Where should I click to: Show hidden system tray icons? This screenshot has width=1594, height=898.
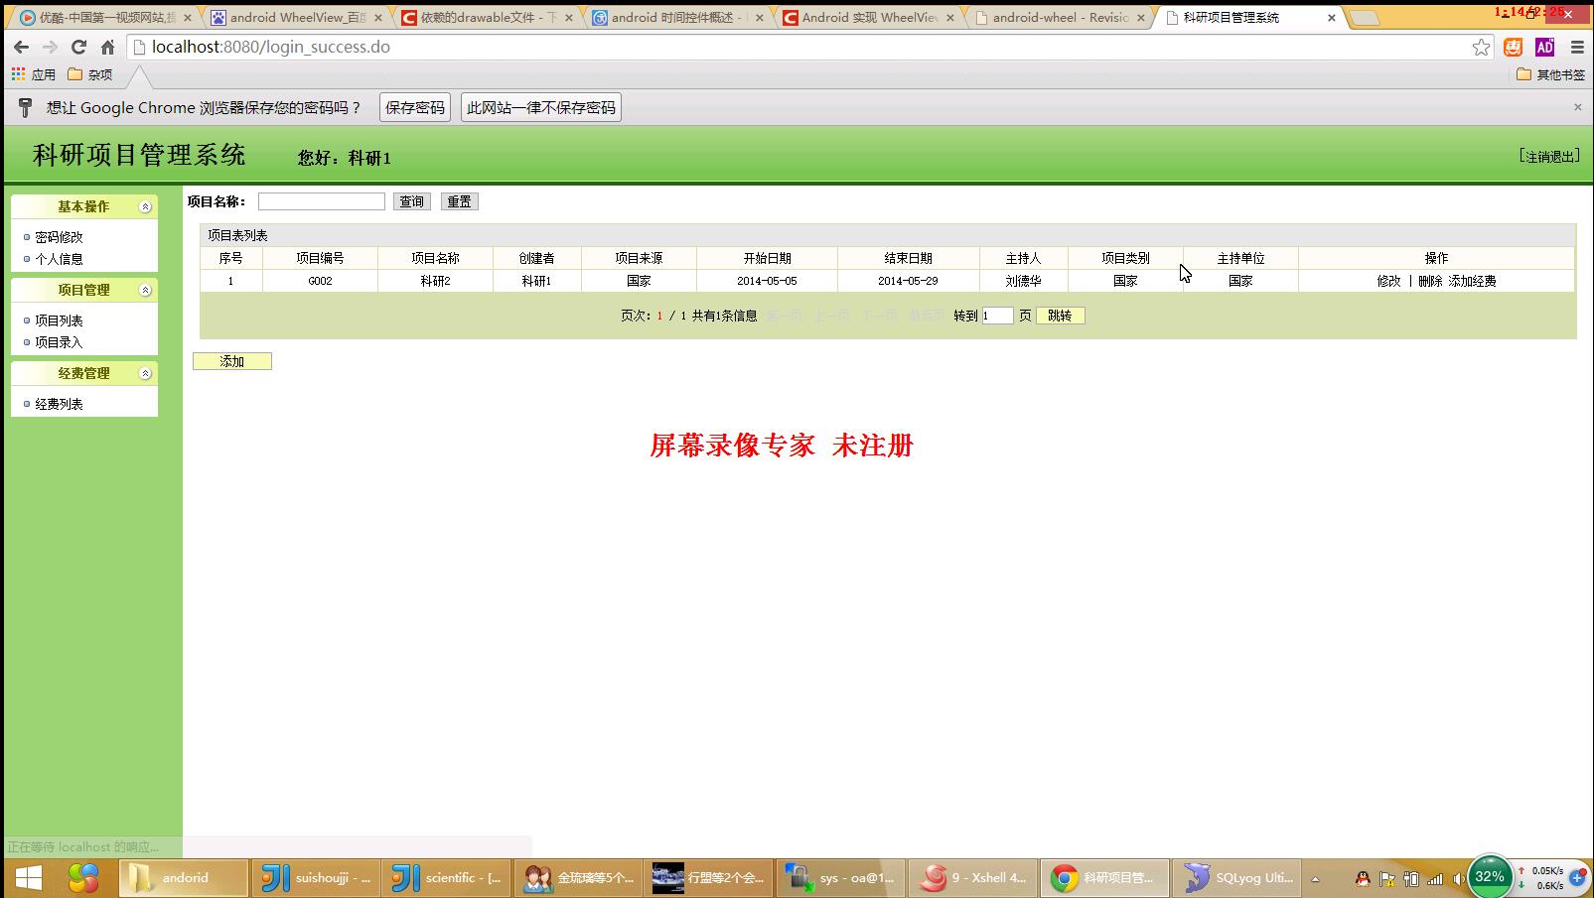[1315, 879]
